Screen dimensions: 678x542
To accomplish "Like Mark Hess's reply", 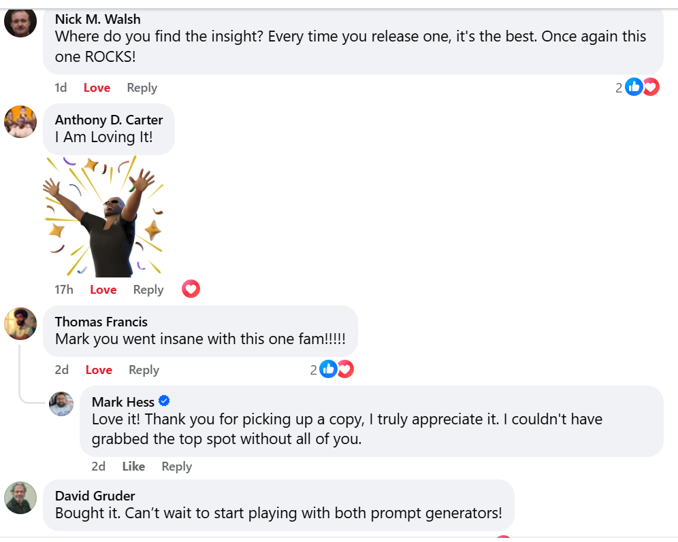I will [x=133, y=467].
